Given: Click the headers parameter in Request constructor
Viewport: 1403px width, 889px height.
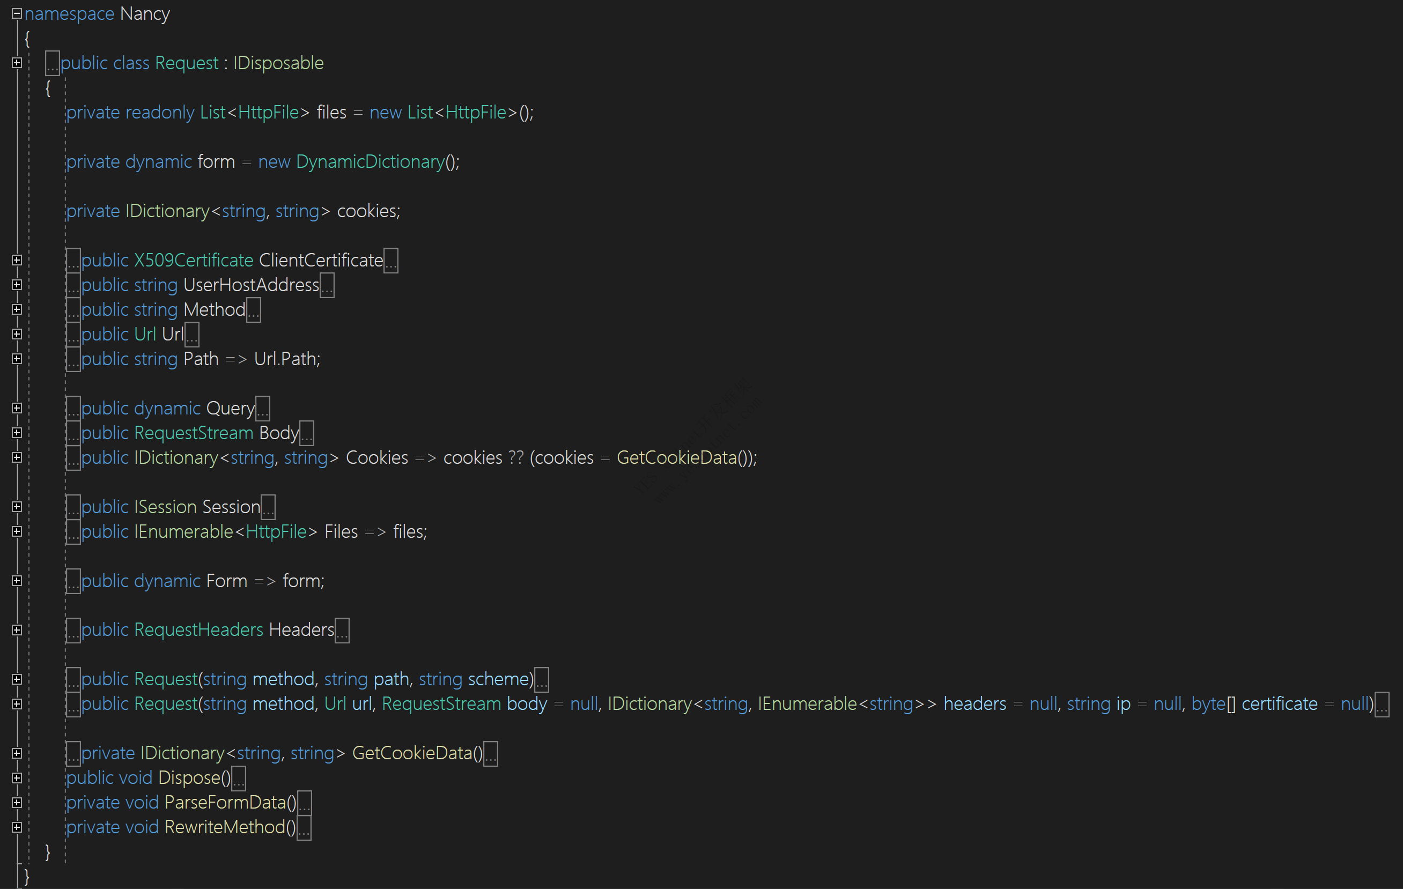Looking at the screenshot, I should pos(975,703).
